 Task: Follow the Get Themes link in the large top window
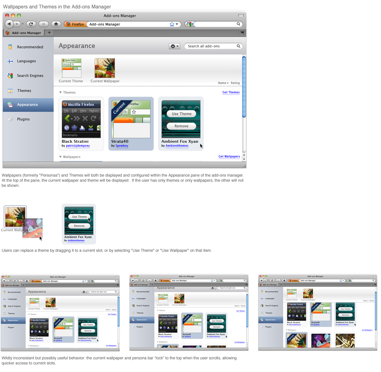pos(231,92)
